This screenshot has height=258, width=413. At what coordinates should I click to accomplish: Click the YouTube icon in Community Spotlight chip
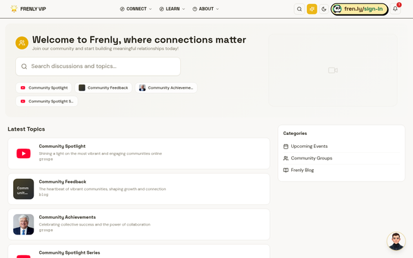(23, 87)
